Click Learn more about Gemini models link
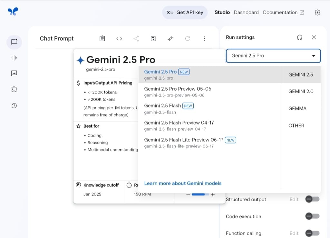This screenshot has width=330, height=238. pyautogui.click(x=183, y=183)
